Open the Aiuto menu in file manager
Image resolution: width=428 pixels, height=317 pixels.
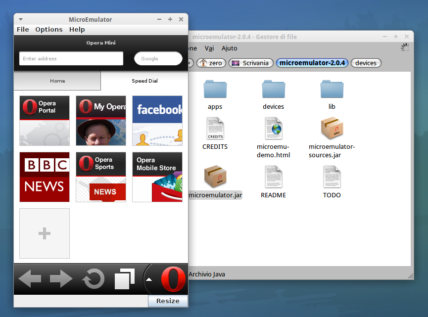229,48
